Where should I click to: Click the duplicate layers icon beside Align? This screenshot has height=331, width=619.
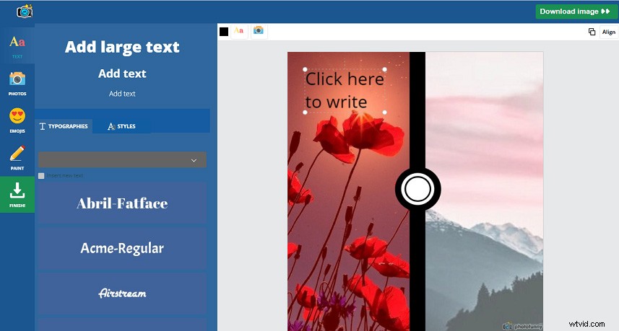click(592, 32)
